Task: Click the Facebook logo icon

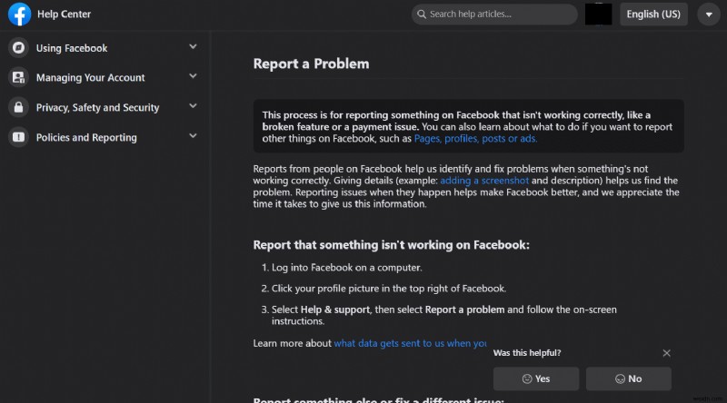Action: point(19,14)
